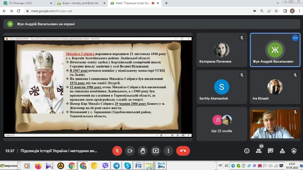The width and height of the screenshot is (303, 170).
Task: Bookmark this page with the star icon
Action: [x=276, y=11]
